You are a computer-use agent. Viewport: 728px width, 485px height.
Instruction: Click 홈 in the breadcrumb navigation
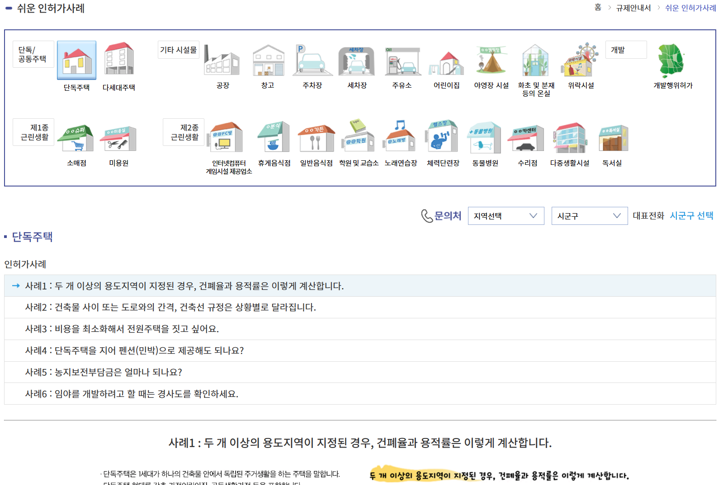click(x=598, y=8)
